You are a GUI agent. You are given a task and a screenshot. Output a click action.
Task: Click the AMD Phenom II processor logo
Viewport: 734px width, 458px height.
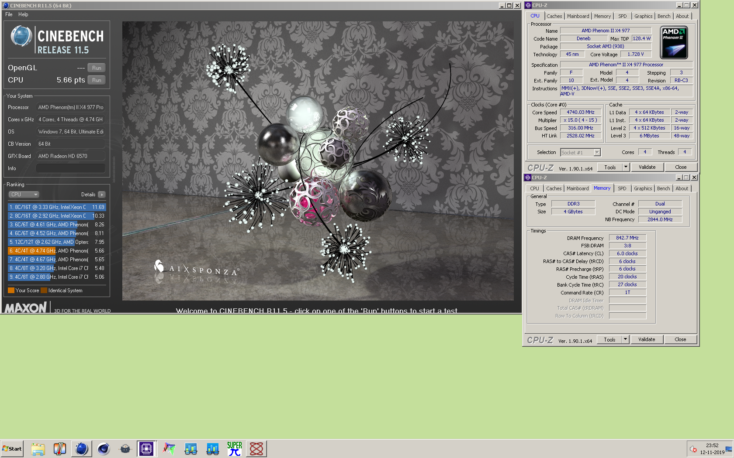coord(674,42)
